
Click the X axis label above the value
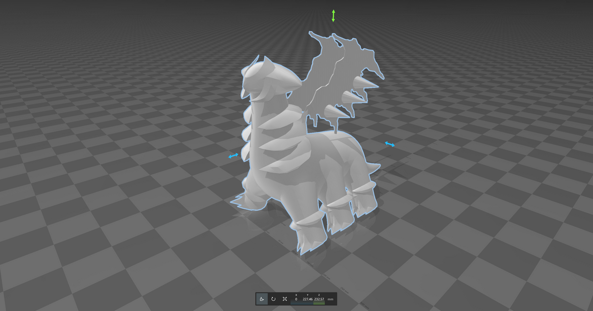click(296, 295)
